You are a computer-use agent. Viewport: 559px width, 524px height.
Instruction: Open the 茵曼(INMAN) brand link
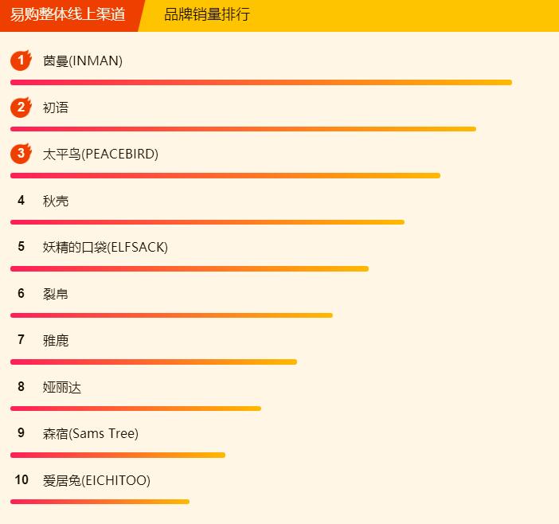[83, 61]
